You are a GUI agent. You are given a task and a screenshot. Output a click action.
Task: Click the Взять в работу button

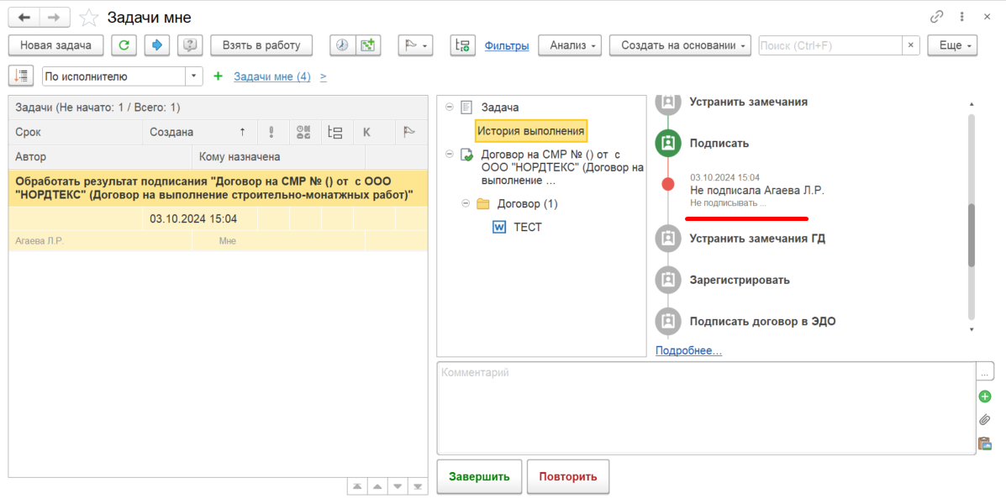tap(261, 45)
